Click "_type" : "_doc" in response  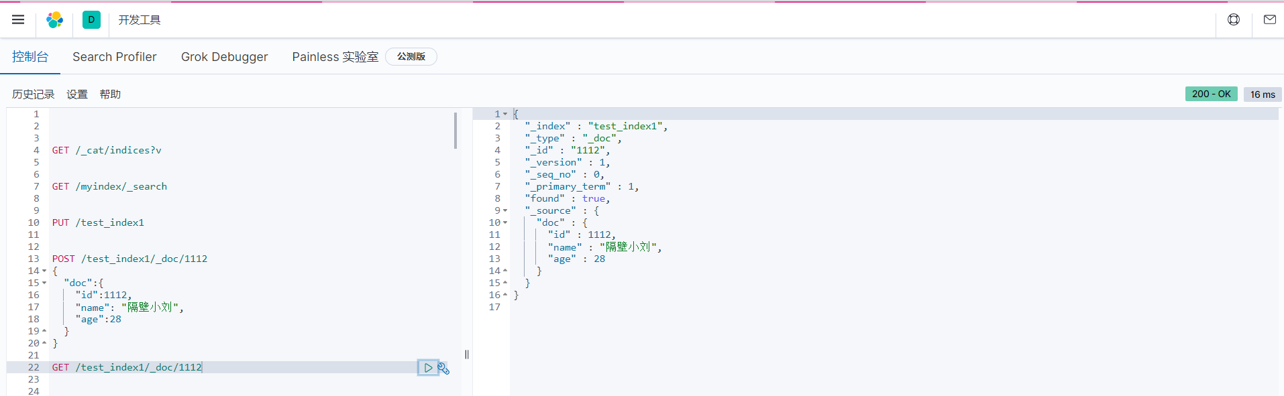[x=573, y=138]
